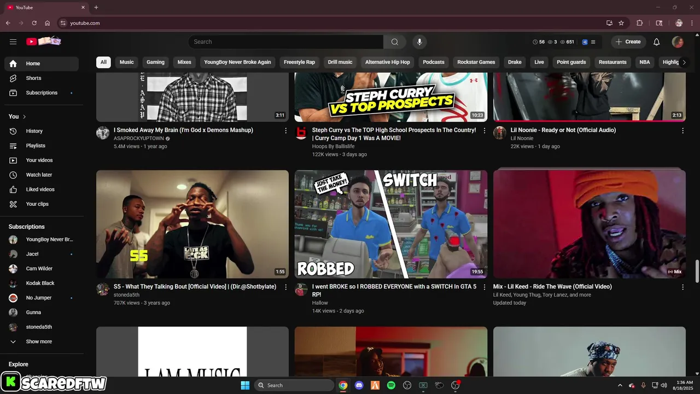Screen dimensions: 700x394
Task: Show hidden system tray icons
Action: pos(620,385)
